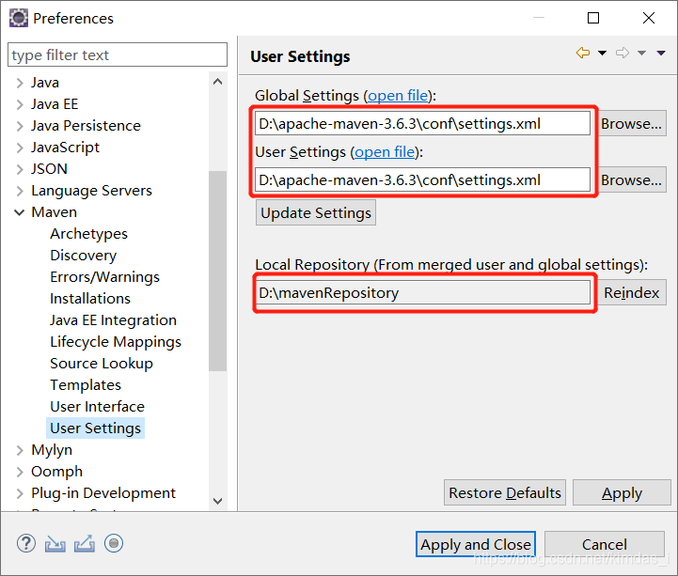
Task: Select User Interface item
Action: click(x=97, y=407)
